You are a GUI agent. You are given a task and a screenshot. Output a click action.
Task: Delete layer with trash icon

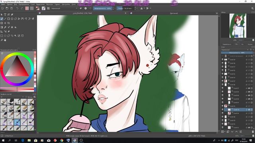pyautogui.click(x=253, y=131)
